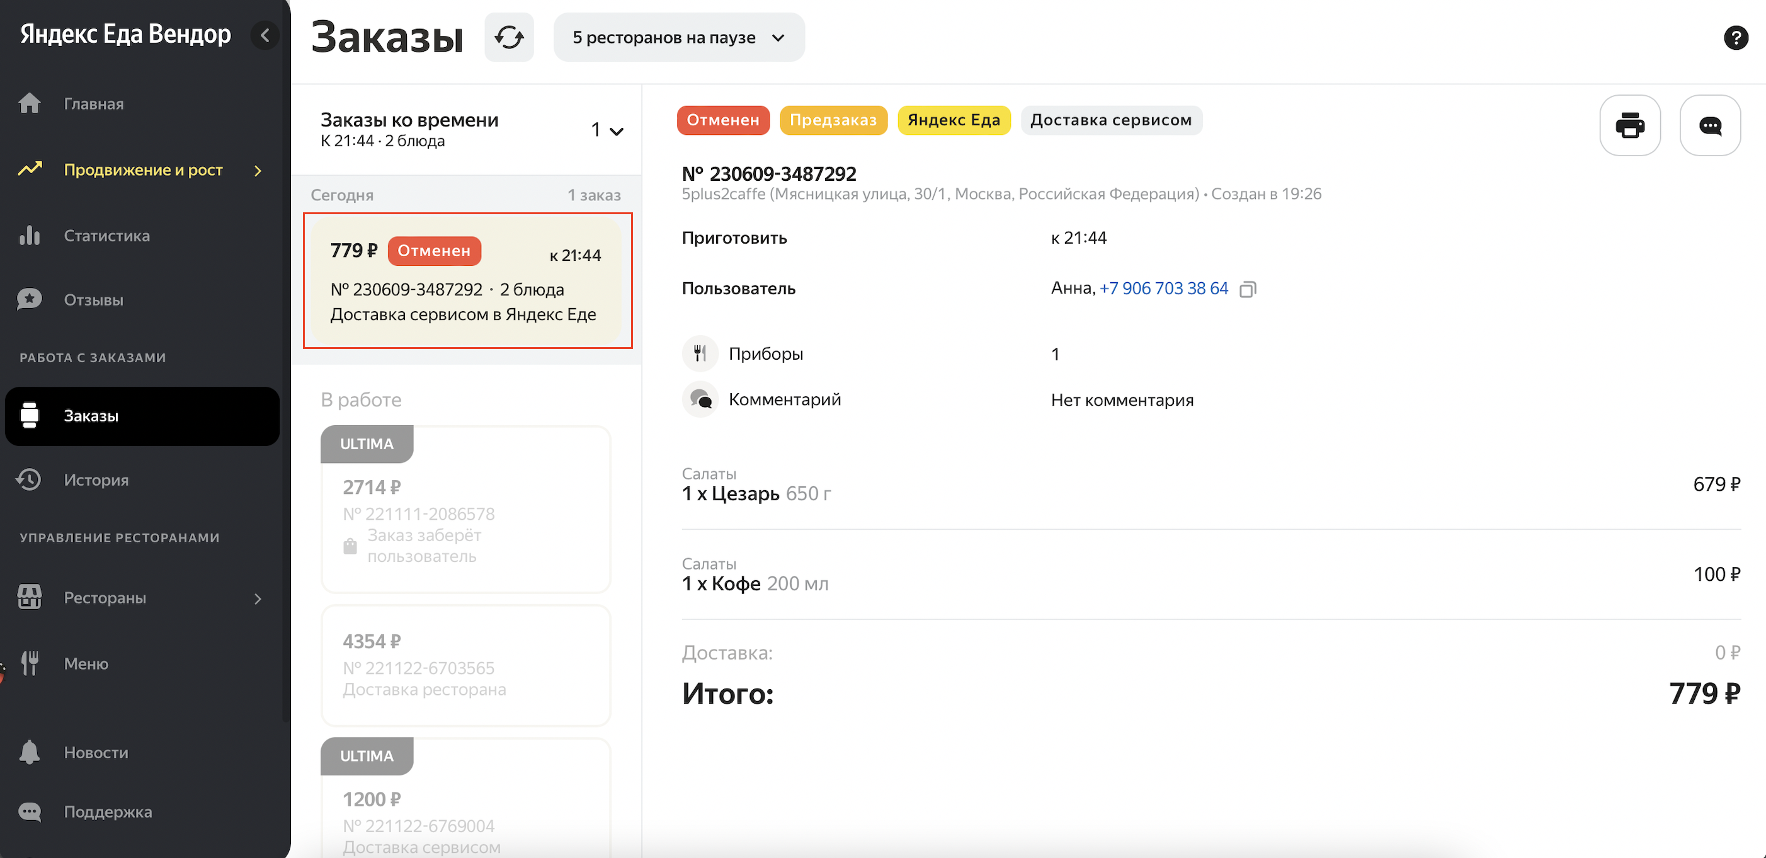Click the star bubble icon of Отзывы
The height and width of the screenshot is (858, 1766).
click(x=30, y=300)
